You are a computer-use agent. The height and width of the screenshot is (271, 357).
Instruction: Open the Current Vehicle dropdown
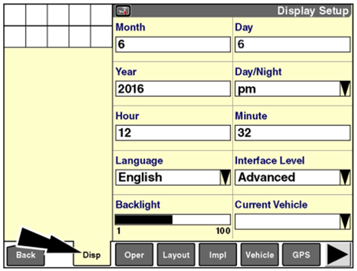coord(292,222)
